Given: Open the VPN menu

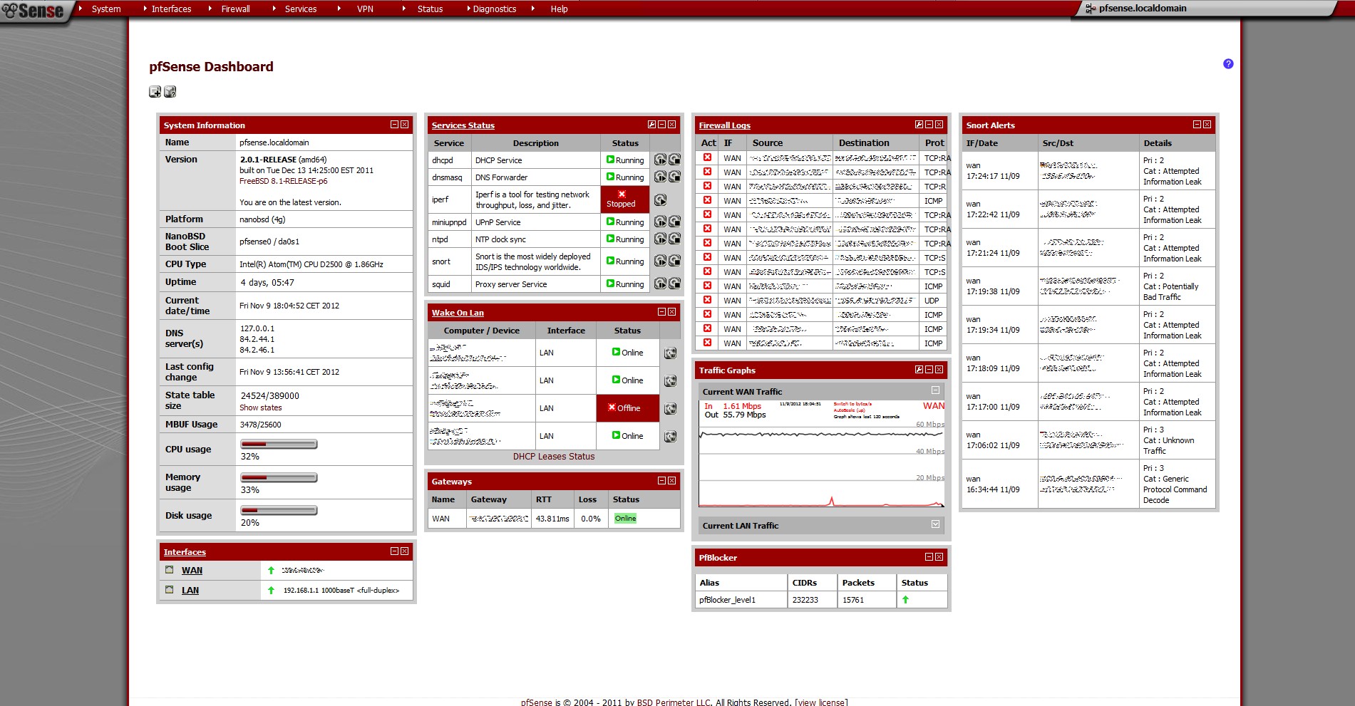Looking at the screenshot, I should [365, 9].
